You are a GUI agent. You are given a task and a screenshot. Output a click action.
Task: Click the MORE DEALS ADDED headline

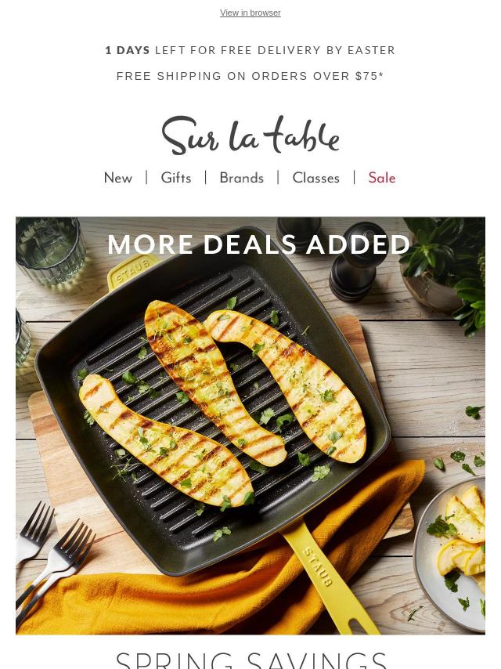[x=259, y=244]
